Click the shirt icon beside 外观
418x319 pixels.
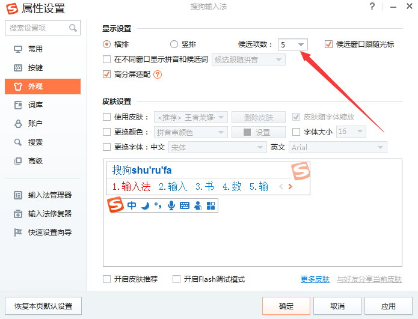18,87
